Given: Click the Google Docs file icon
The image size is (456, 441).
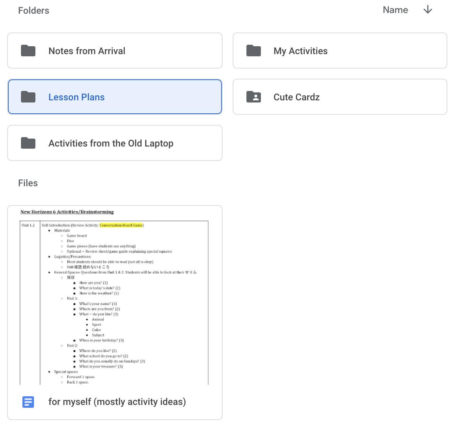Looking at the screenshot, I should 28,402.
